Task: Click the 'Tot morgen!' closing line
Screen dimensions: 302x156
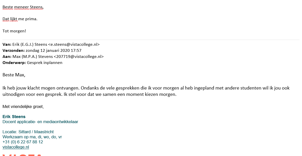Action: 14,31
